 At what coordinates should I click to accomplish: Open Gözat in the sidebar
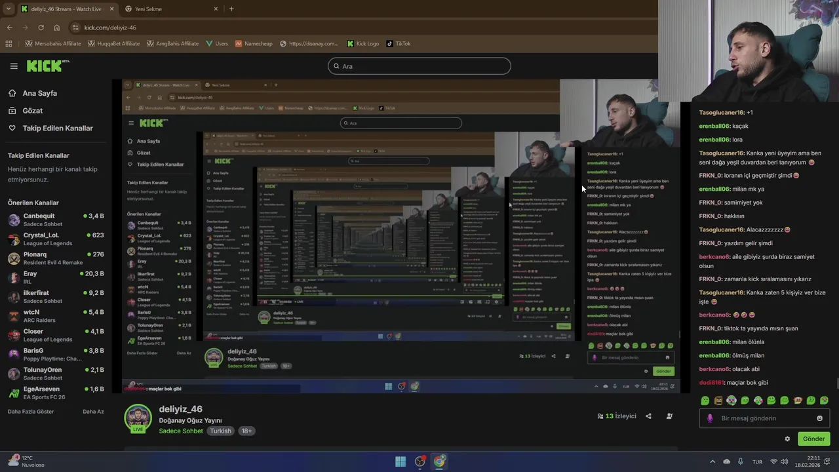click(33, 111)
